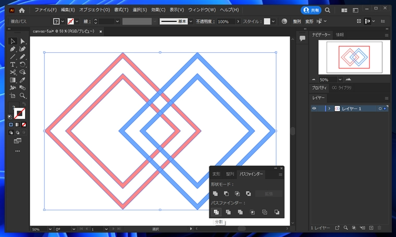Image resolution: width=396 pixels, height=237 pixels.
Task: Click Minus Front shape mode icon
Action: (x=226, y=194)
